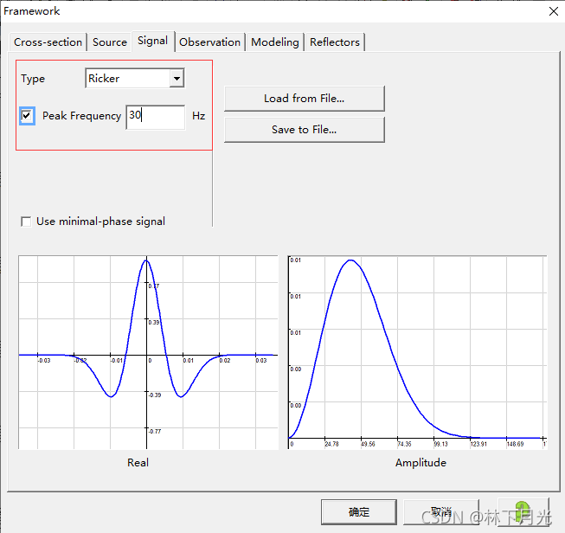This screenshot has height=533, width=565.
Task: Click the Hz unit label
Action: [198, 116]
